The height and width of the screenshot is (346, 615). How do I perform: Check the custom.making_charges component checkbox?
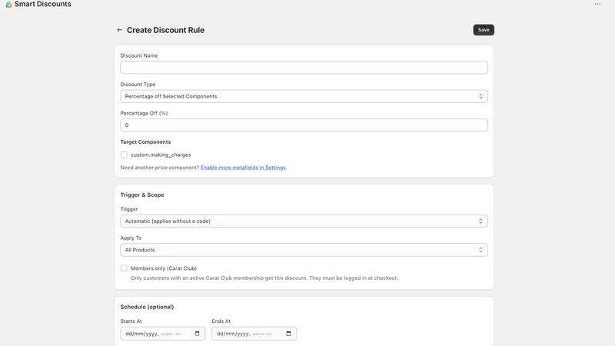coord(124,155)
